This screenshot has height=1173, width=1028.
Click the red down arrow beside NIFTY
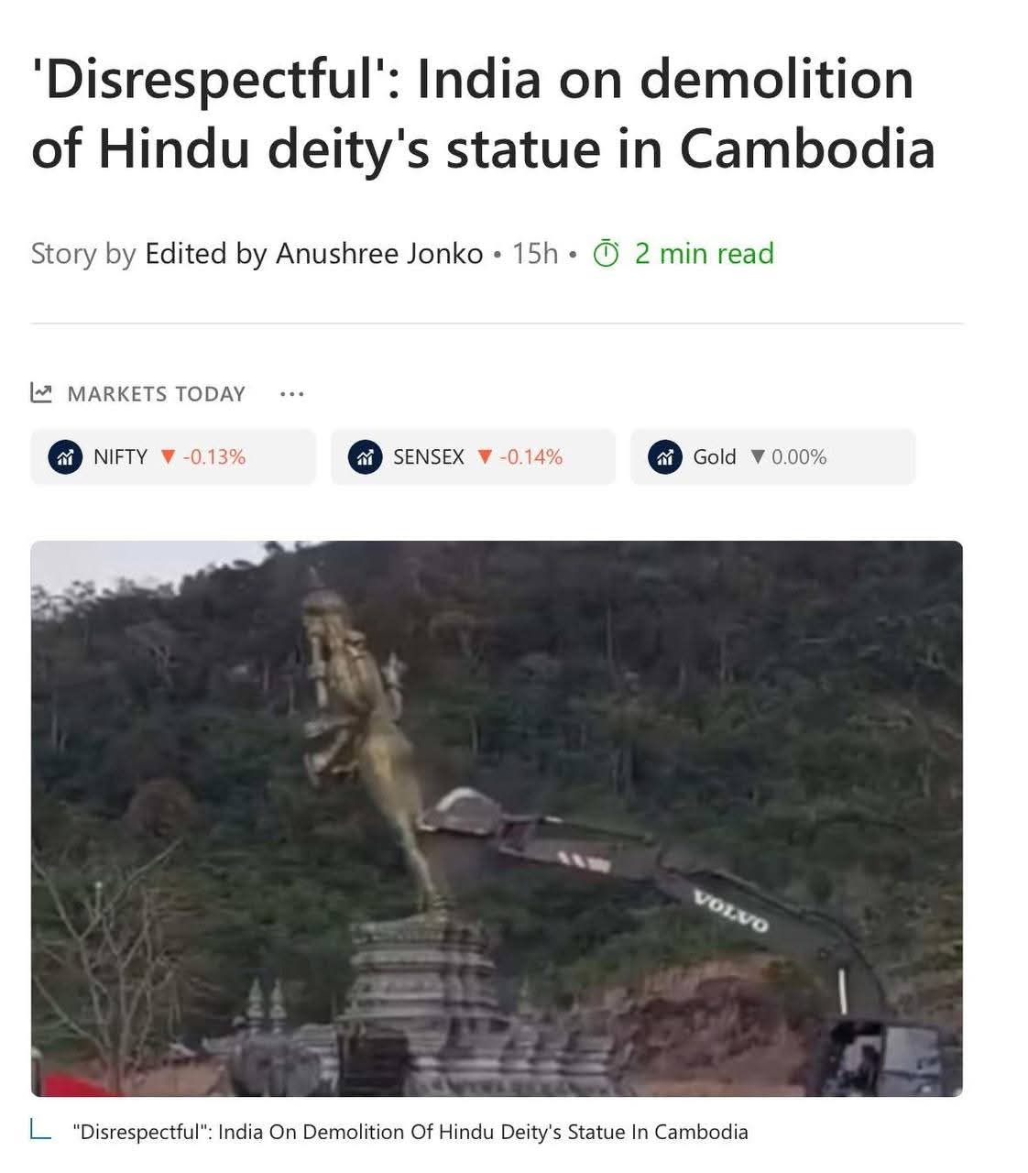[x=167, y=456]
